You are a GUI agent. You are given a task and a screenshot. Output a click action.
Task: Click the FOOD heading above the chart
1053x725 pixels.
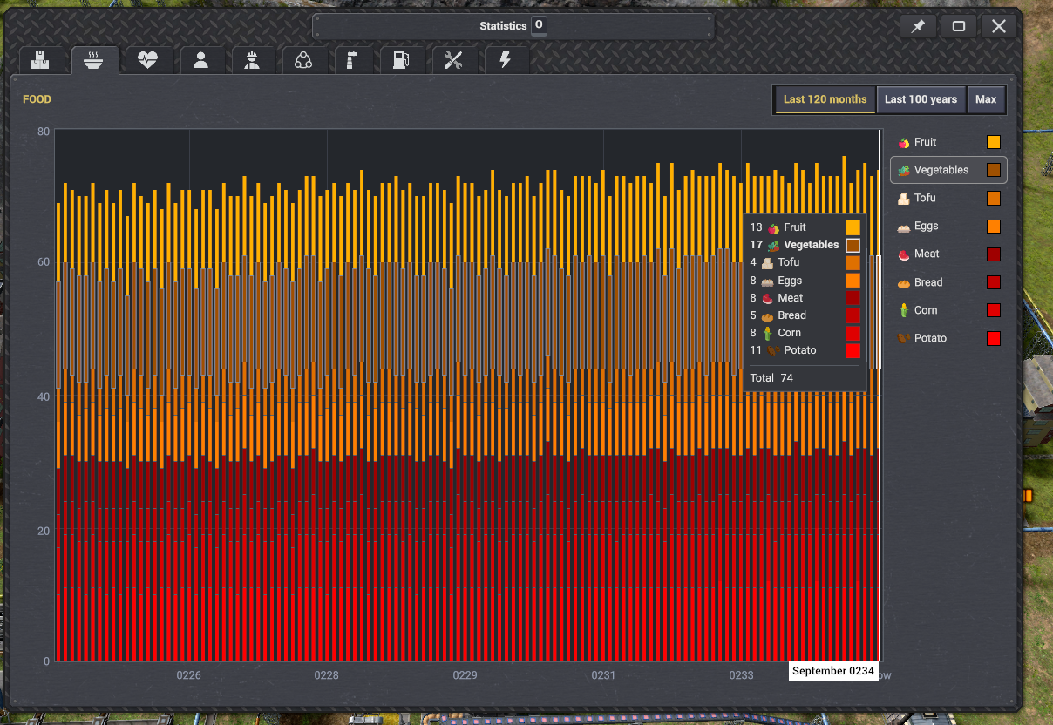click(x=37, y=99)
